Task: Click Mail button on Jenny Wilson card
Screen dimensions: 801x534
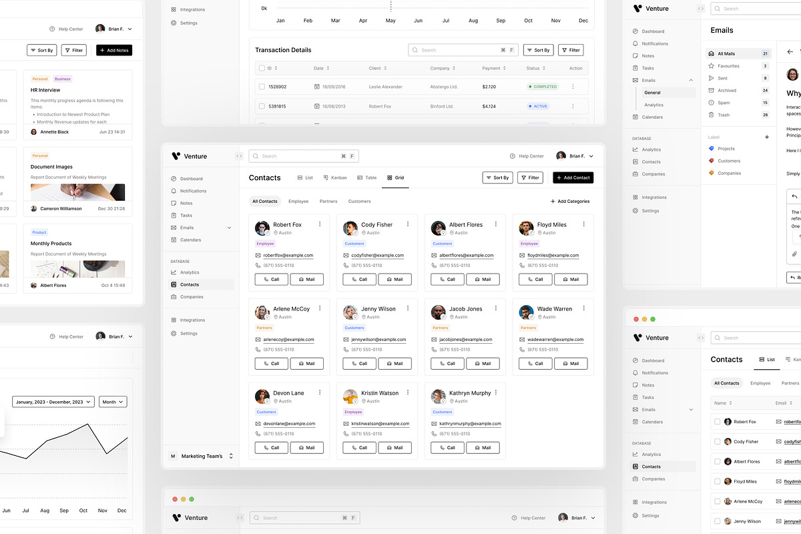Action: (394, 363)
